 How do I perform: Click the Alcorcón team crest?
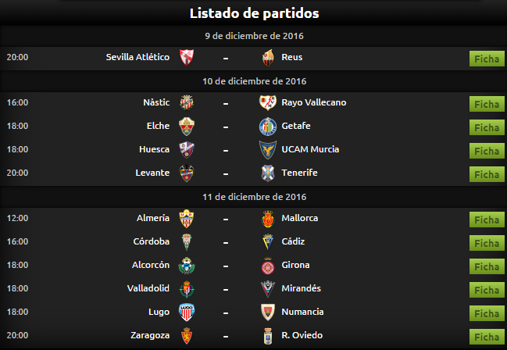187,266
